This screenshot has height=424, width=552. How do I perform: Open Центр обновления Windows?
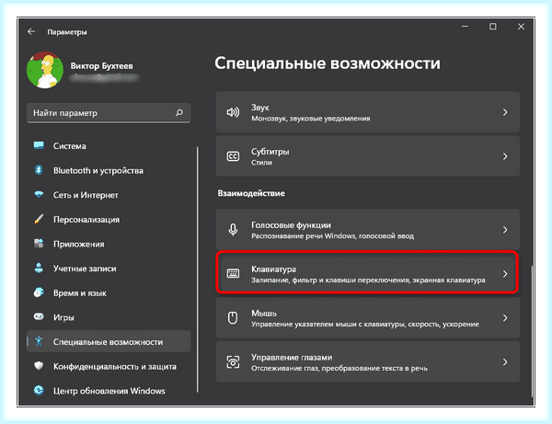pos(109,390)
